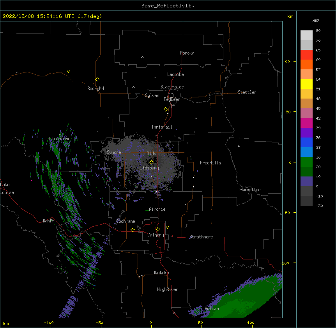The image size is (336, 328).
Task: Click the white plus marker north of Drumheller
Action: 239,146
